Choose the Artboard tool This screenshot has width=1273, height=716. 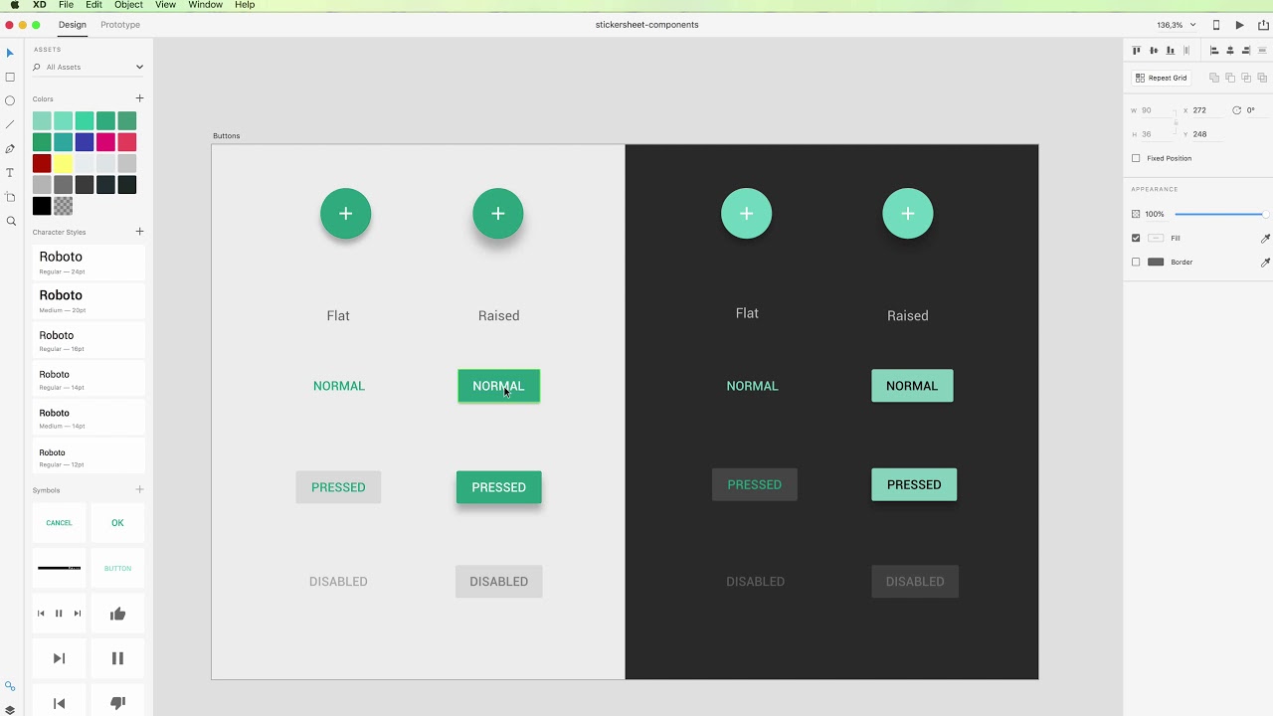(11, 197)
